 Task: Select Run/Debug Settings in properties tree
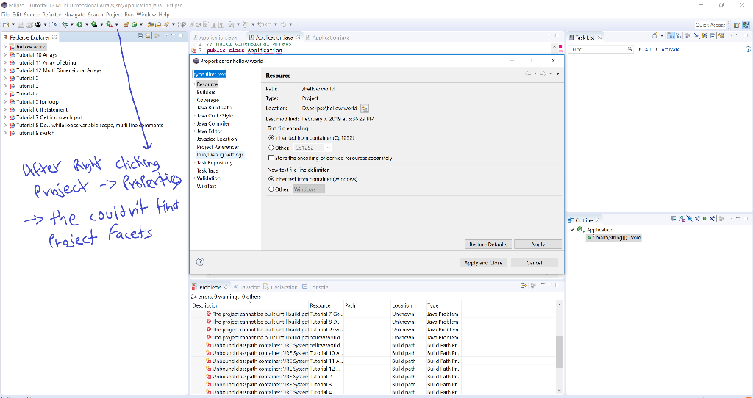pyautogui.click(x=220, y=155)
